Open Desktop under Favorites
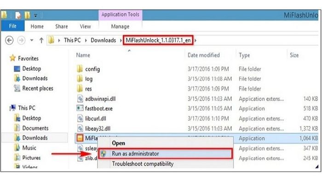Screen dimensions: 322x181 coord(32,68)
